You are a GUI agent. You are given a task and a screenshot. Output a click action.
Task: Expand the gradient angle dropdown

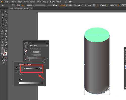40,52
